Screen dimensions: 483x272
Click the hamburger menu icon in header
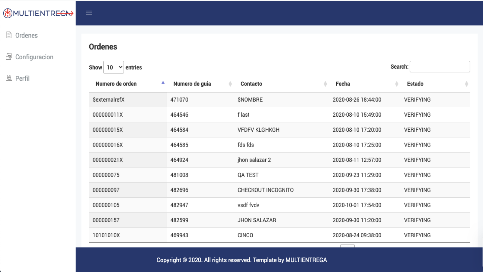click(89, 13)
